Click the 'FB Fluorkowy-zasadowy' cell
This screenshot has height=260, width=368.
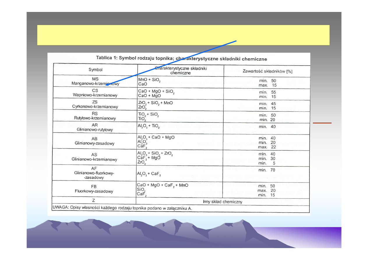tap(94, 189)
